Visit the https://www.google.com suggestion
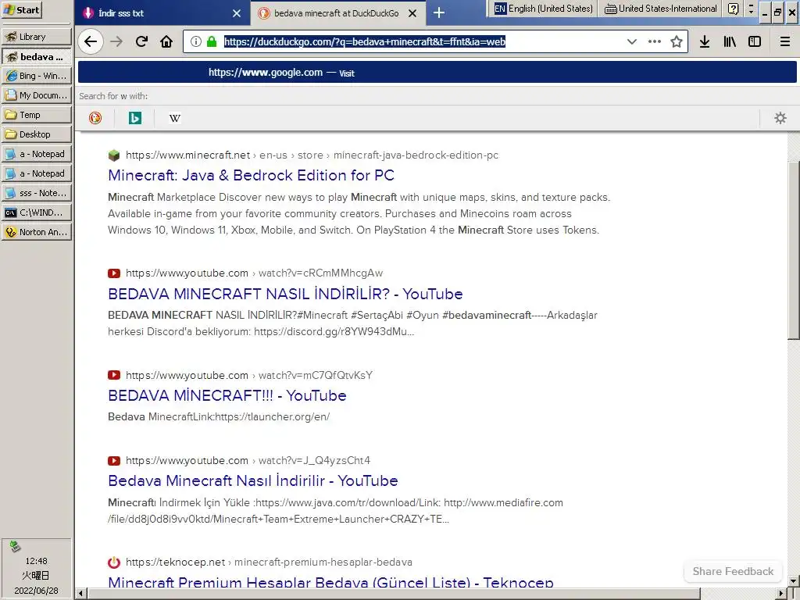Viewport: 800px width, 600px height. [x=437, y=73]
